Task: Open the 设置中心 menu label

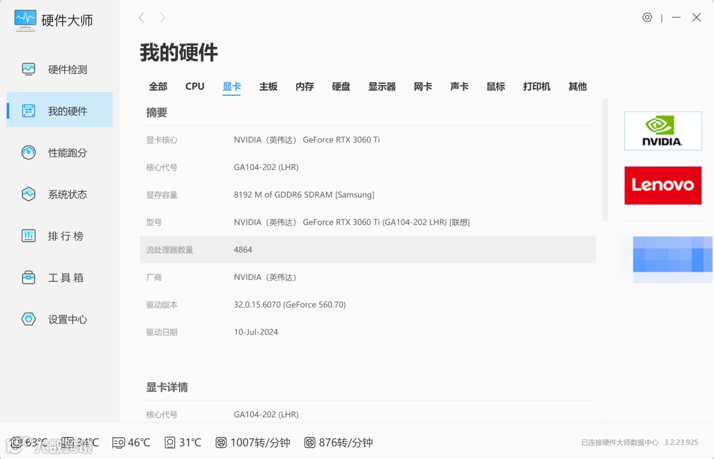Action: (x=67, y=319)
